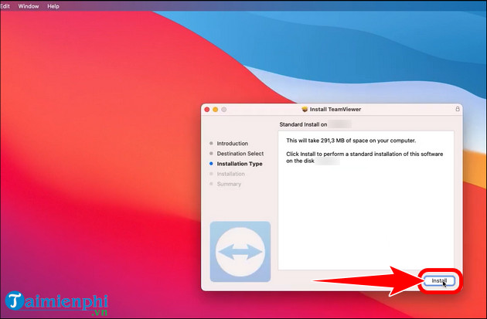The image size is (487, 319).
Task: Open the Help menu
Action: (x=53, y=6)
